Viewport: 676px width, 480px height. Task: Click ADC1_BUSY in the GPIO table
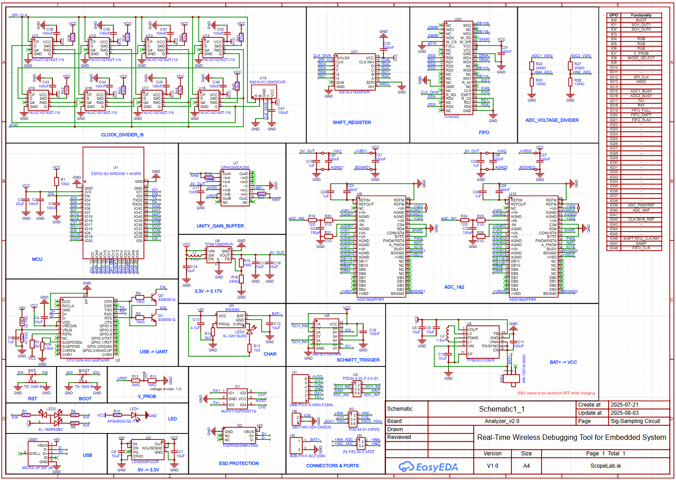(x=641, y=92)
